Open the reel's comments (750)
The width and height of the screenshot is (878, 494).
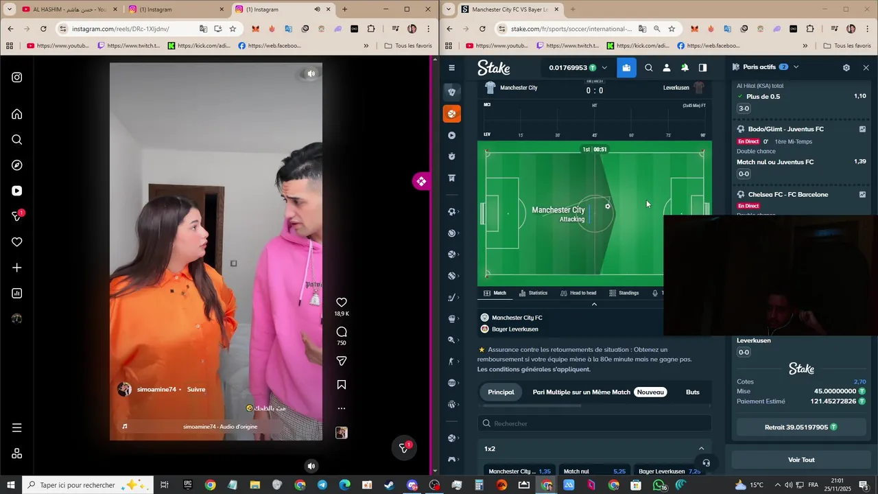(x=342, y=332)
